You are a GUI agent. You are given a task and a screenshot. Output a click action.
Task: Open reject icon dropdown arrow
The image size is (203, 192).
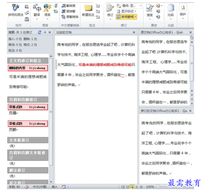tap(162, 6)
